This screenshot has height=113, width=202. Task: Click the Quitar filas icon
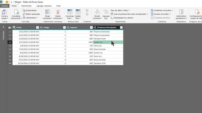78,12
